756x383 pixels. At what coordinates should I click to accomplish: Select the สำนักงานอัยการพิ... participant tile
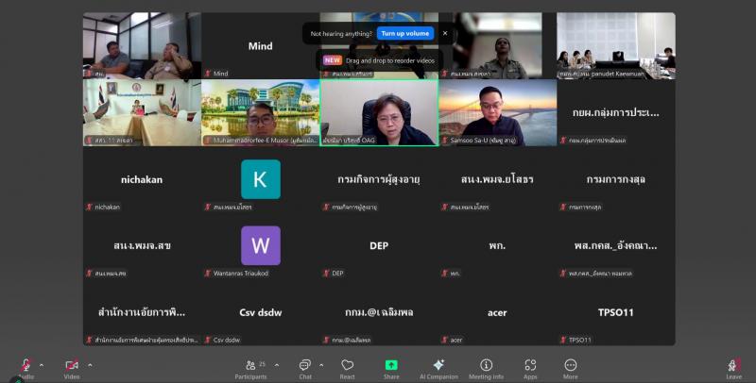pyautogui.click(x=142, y=312)
